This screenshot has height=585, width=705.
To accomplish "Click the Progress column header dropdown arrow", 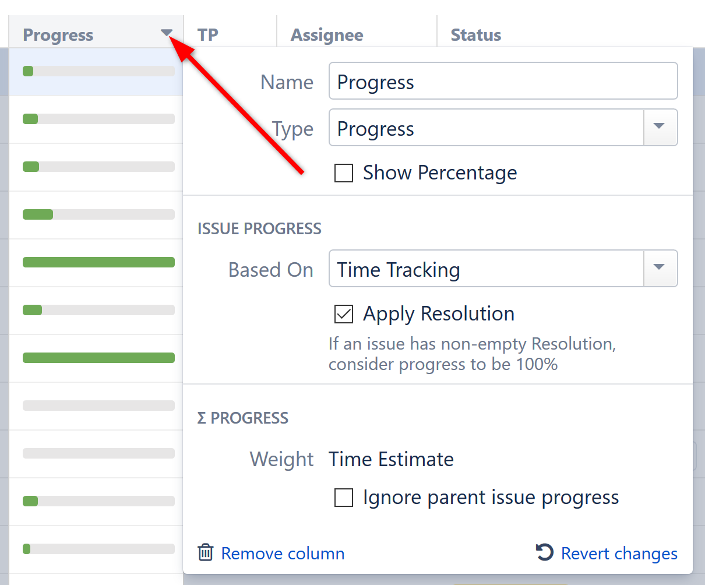I will pyautogui.click(x=167, y=33).
